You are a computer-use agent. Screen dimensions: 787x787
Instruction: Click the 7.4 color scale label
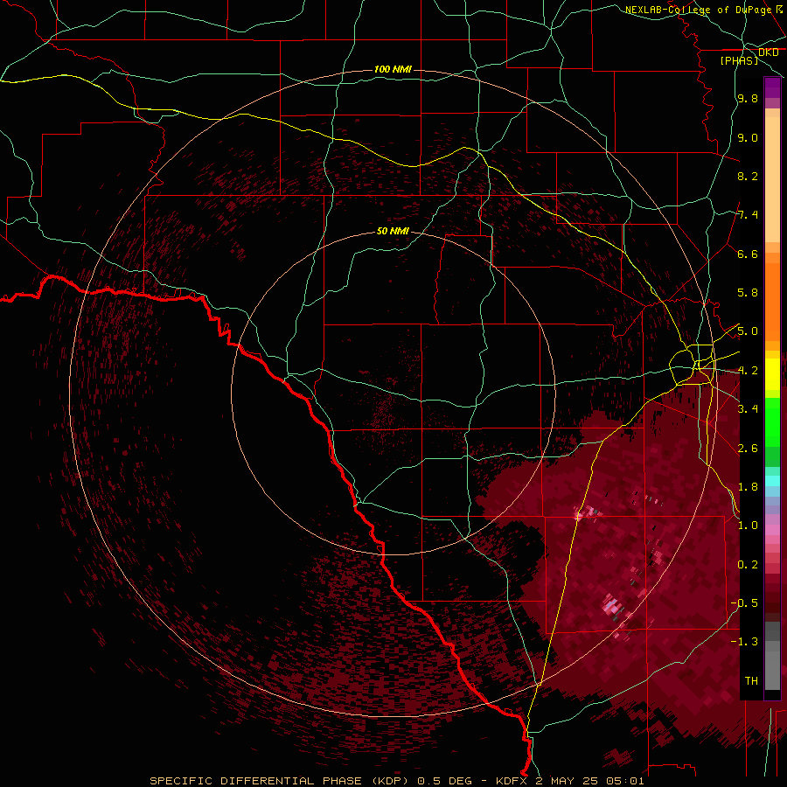point(748,215)
